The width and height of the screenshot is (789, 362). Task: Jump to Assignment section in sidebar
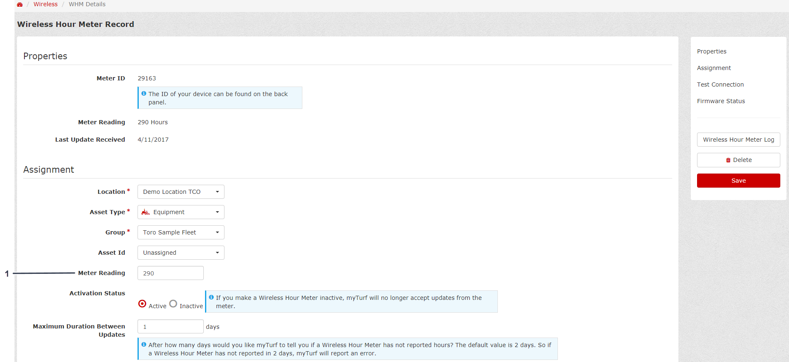tap(714, 68)
